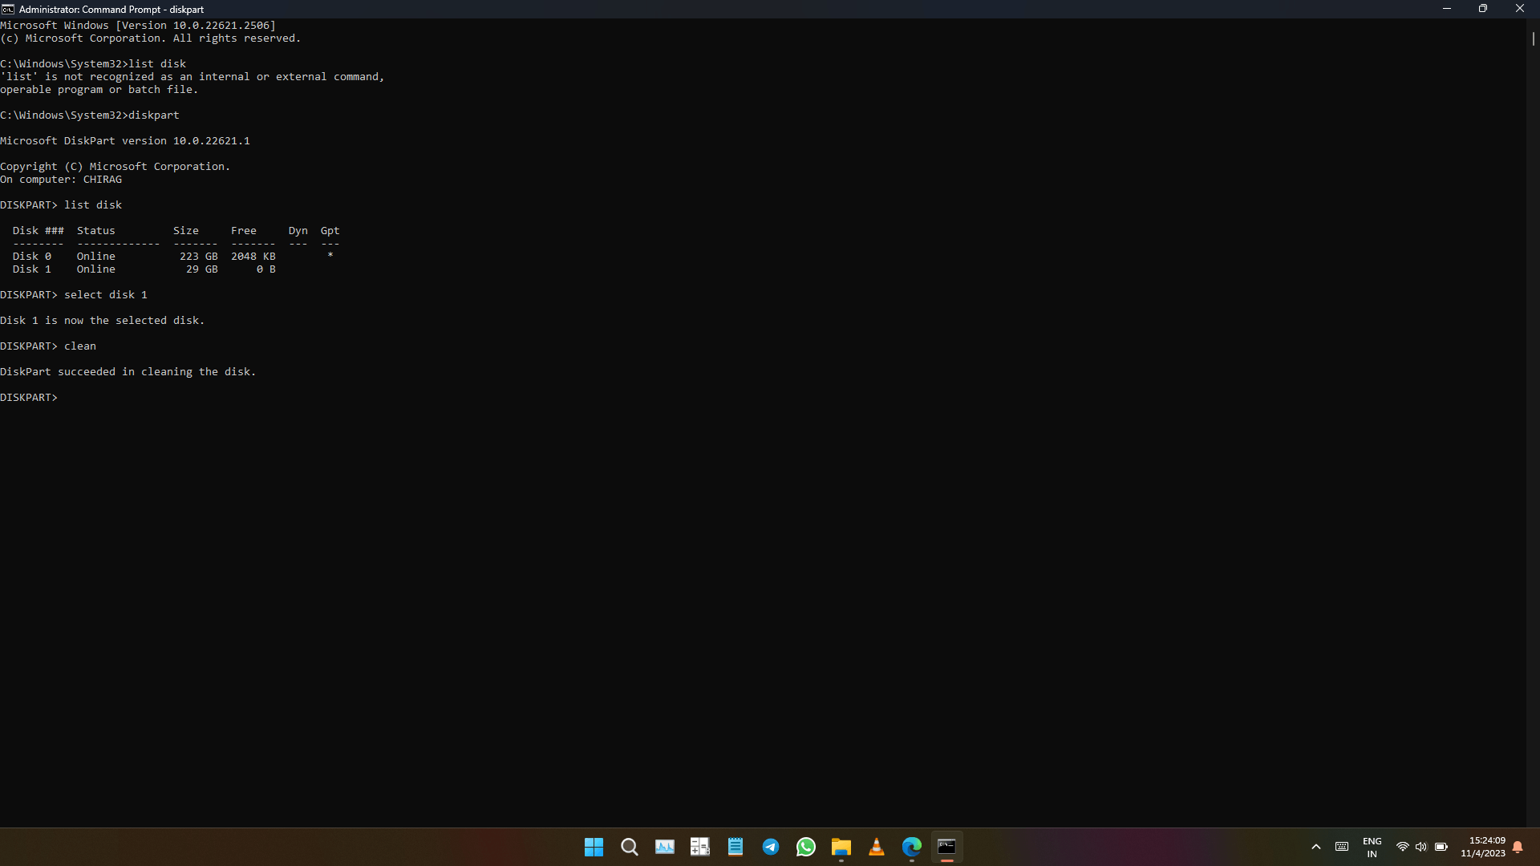Open Telegram from the taskbar

[771, 847]
